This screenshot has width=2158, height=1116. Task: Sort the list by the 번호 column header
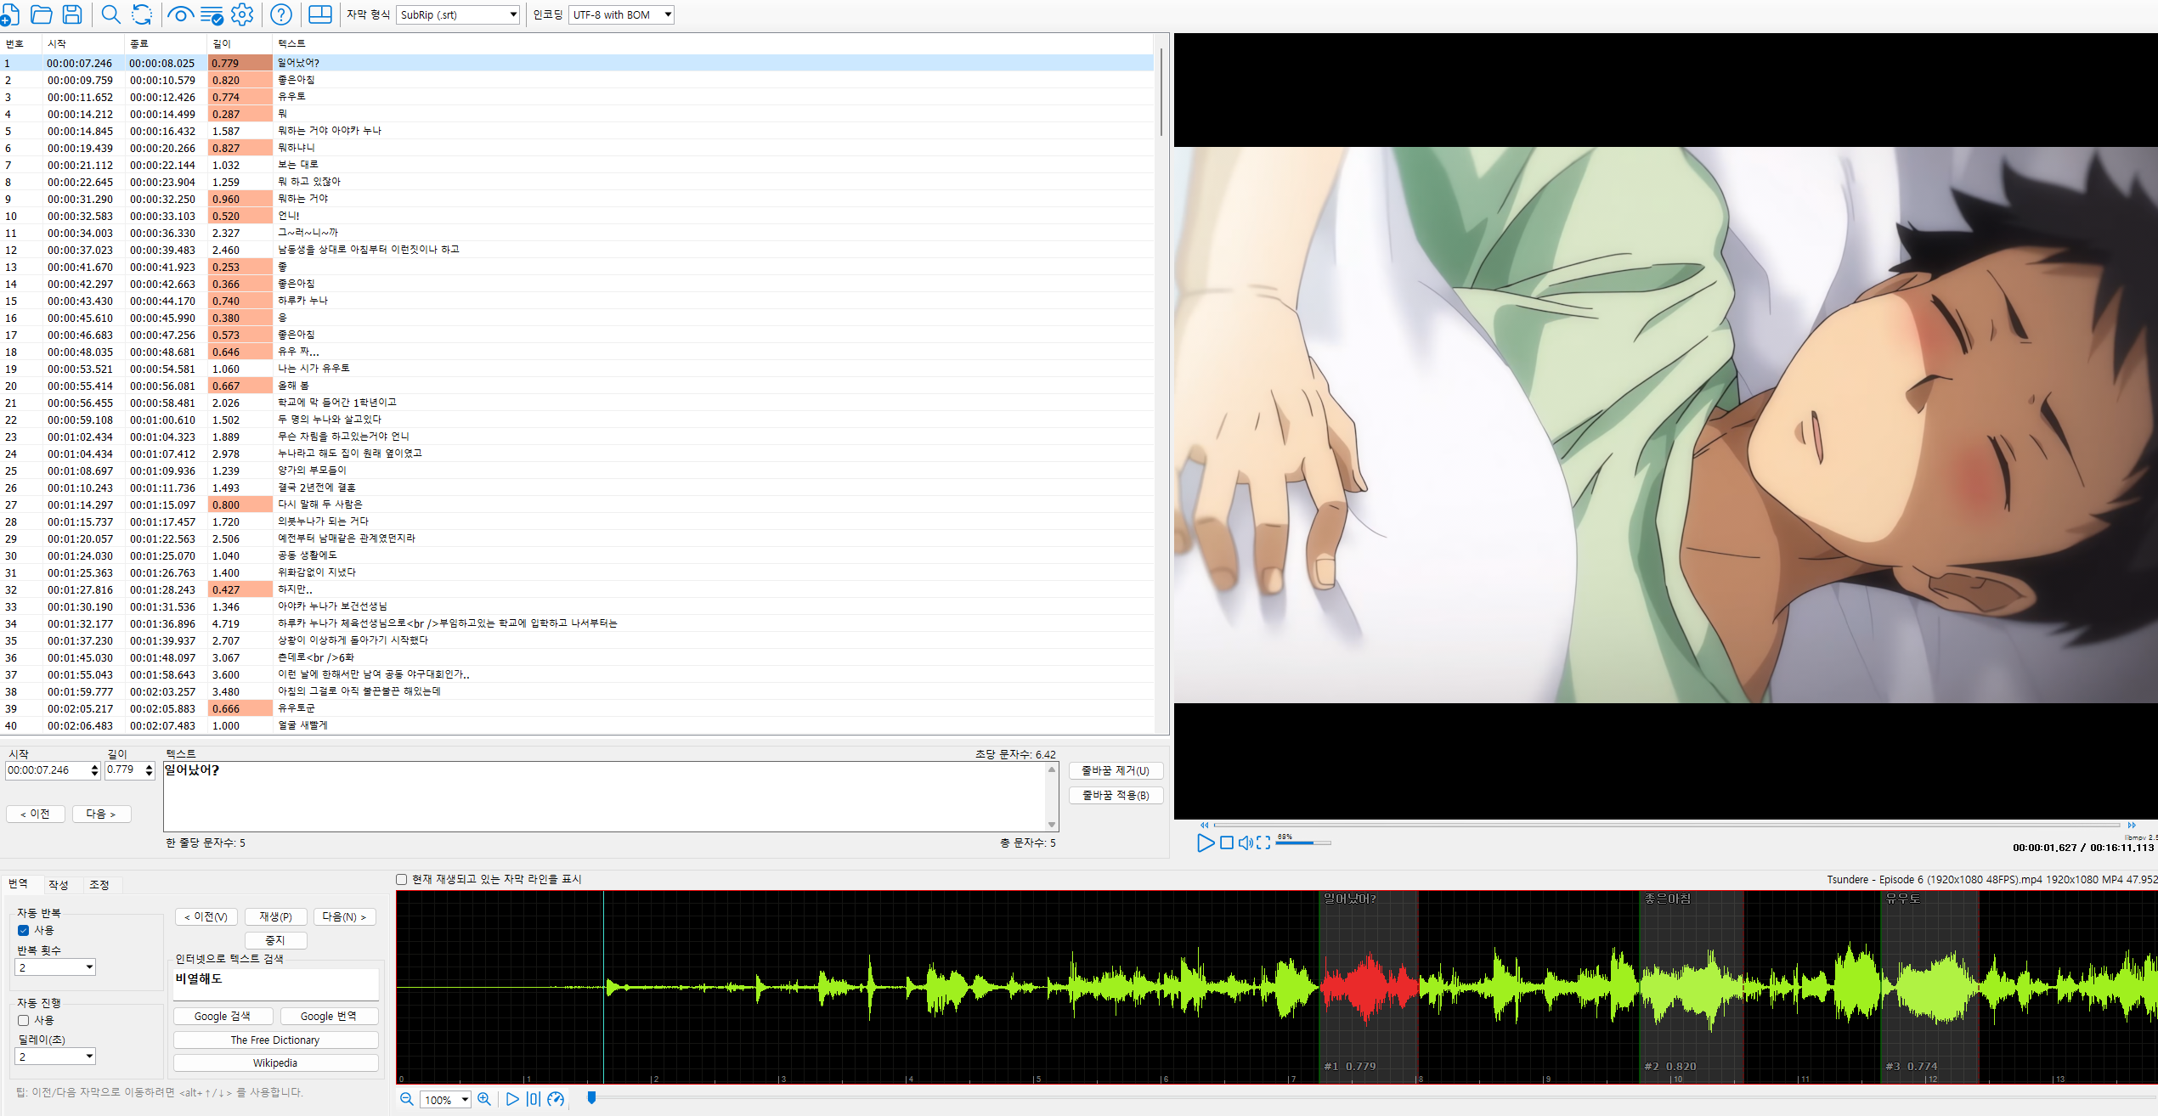20,43
